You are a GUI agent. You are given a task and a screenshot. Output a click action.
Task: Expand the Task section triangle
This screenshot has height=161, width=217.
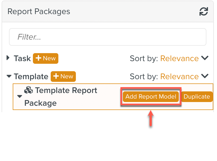click(8, 58)
